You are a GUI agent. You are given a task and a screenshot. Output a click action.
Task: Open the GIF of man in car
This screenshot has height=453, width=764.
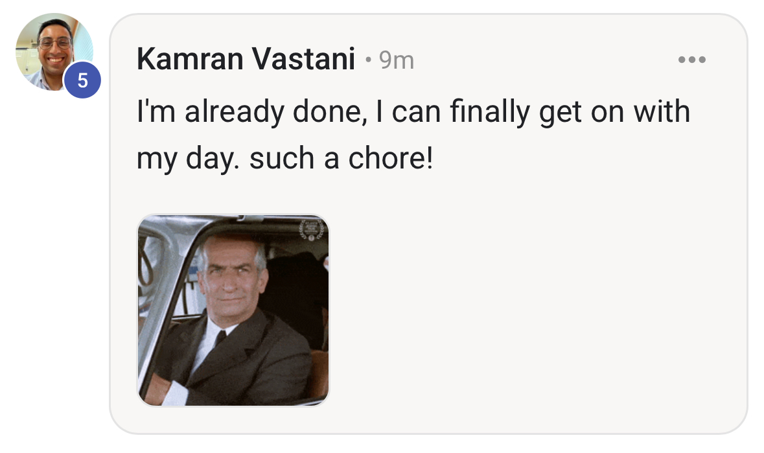[x=233, y=310]
